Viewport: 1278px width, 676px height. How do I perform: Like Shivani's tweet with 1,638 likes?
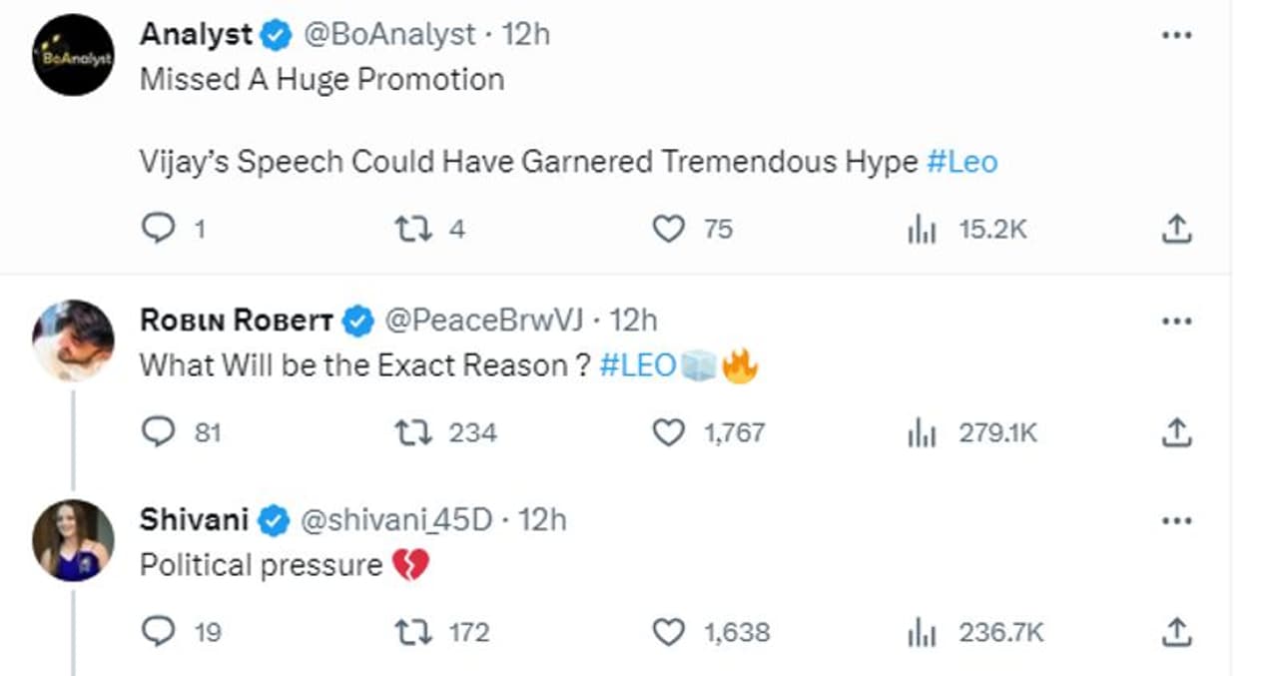pyautogui.click(x=668, y=632)
